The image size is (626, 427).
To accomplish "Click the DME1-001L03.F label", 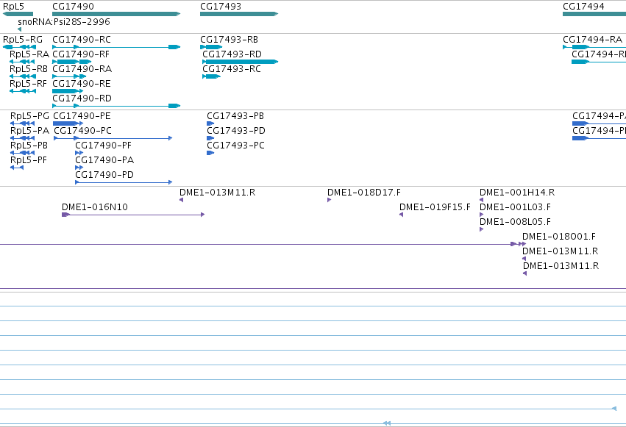I will (515, 207).
